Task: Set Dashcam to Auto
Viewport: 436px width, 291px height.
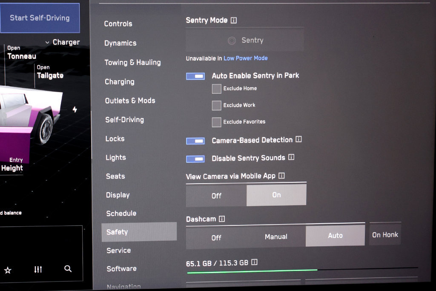Action: click(x=335, y=235)
